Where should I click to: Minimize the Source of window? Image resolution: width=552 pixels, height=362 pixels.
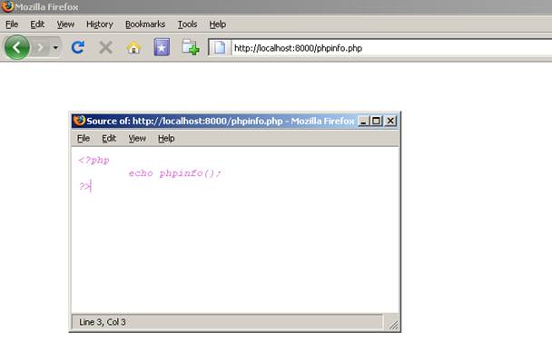363,121
